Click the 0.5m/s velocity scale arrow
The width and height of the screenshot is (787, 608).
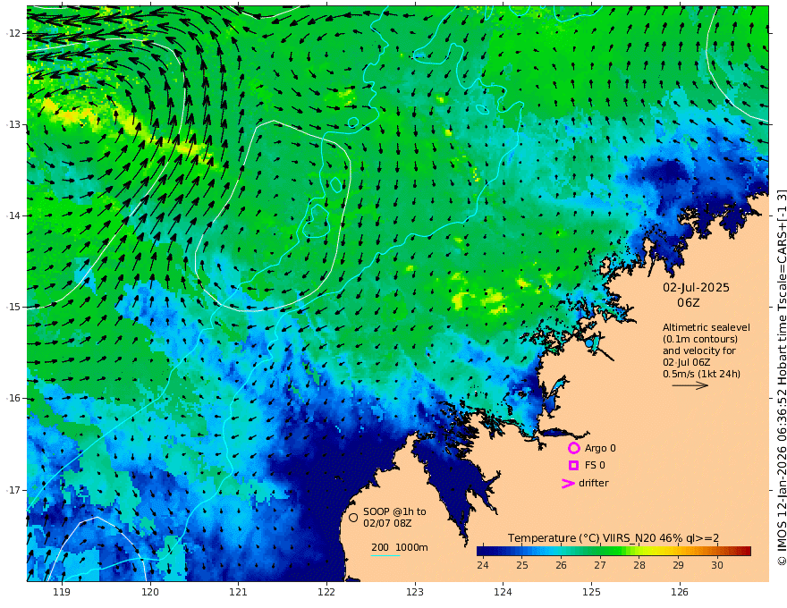click(x=690, y=385)
